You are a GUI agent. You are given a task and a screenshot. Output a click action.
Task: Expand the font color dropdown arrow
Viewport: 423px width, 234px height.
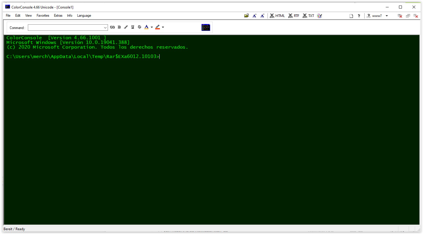coord(151,27)
